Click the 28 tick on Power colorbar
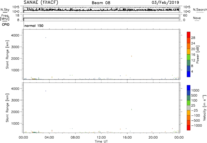 193,38
